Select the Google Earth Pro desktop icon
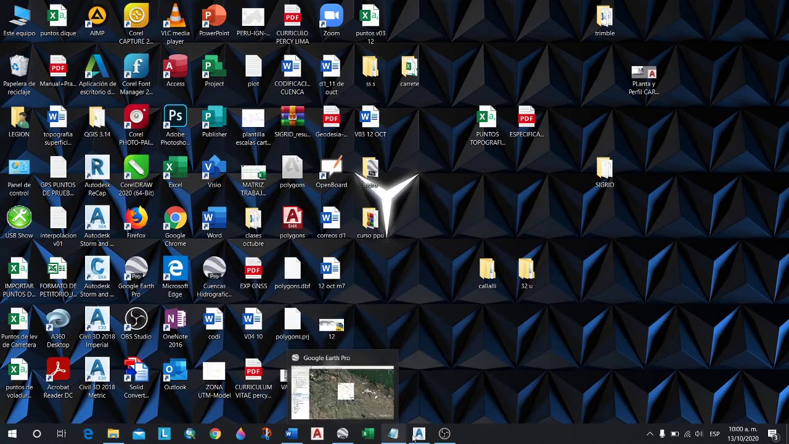789x444 pixels. click(x=136, y=277)
